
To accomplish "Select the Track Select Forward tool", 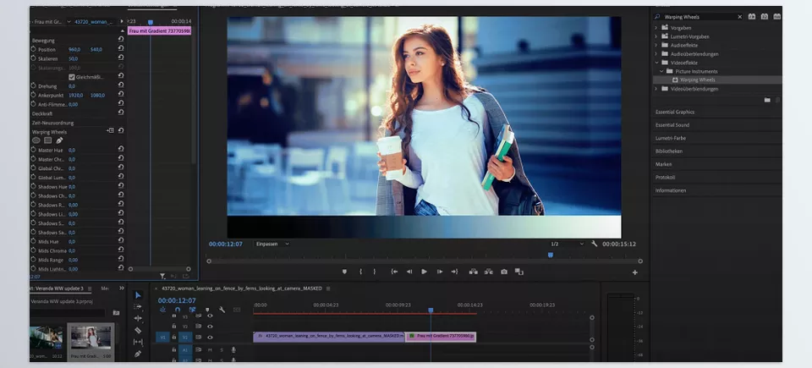I will click(x=138, y=307).
